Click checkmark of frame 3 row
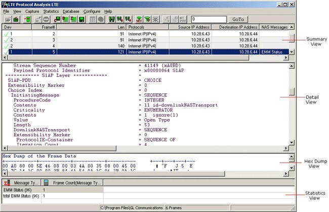 pyautogui.click(x=6, y=39)
